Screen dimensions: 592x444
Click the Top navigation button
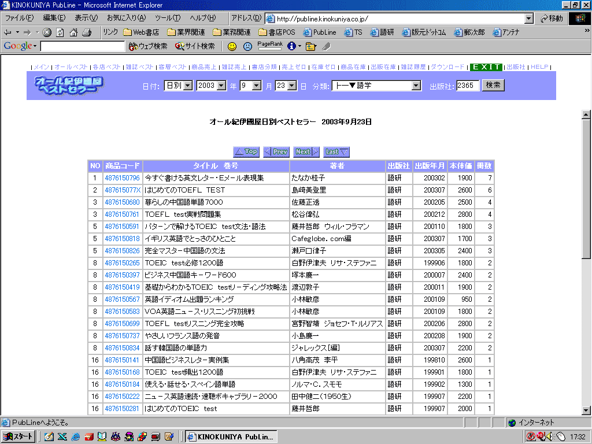(x=246, y=152)
